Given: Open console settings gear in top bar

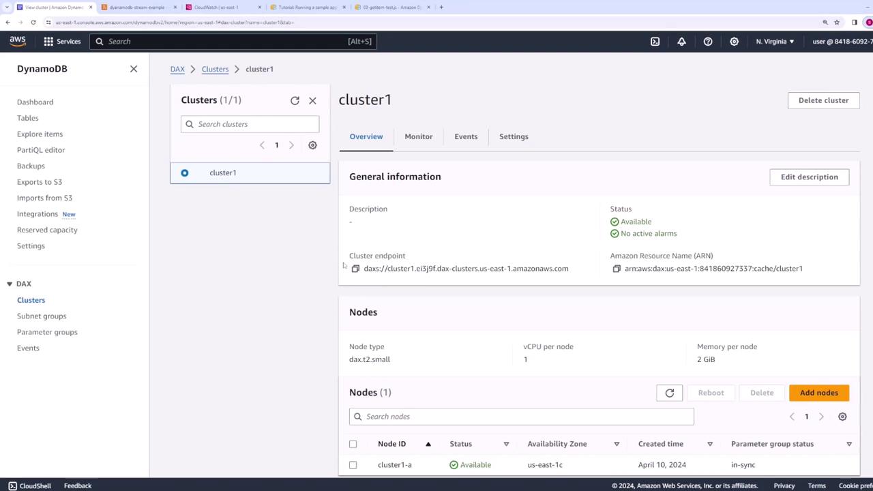Looking at the screenshot, I should (x=734, y=42).
